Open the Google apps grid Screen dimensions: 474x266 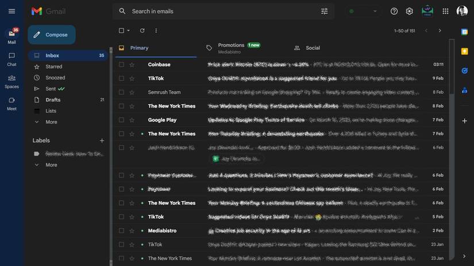(x=445, y=11)
